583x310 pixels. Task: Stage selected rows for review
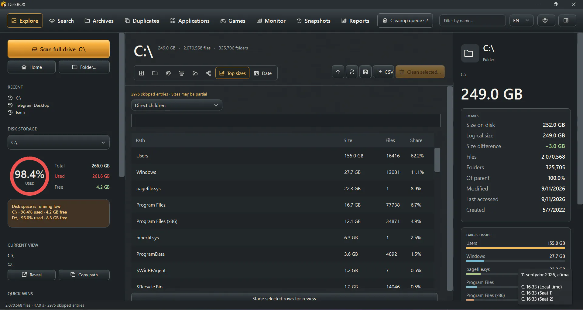click(x=284, y=297)
